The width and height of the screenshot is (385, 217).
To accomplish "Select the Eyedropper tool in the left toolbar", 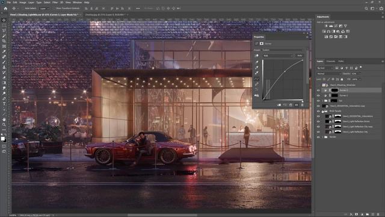I will click(4, 51).
